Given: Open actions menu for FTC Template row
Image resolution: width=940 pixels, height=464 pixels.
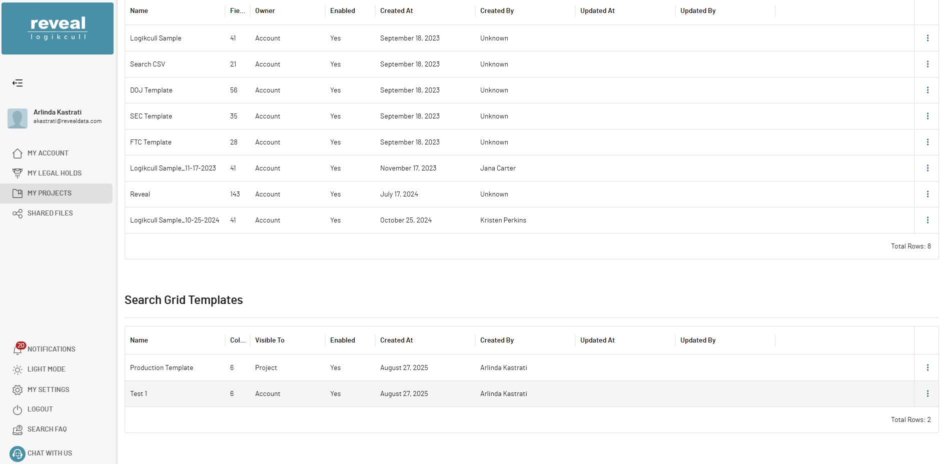Looking at the screenshot, I should click(927, 142).
